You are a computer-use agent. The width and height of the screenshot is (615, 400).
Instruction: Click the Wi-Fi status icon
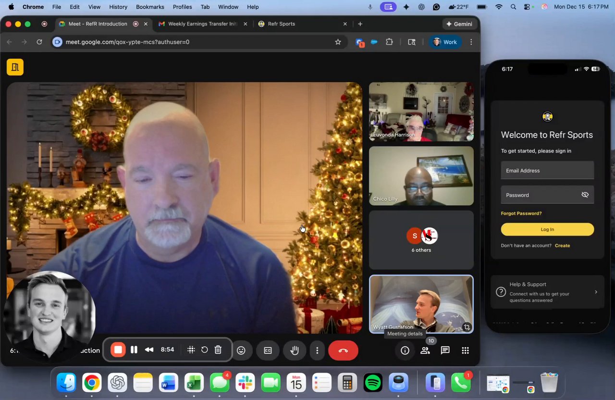coord(499,7)
